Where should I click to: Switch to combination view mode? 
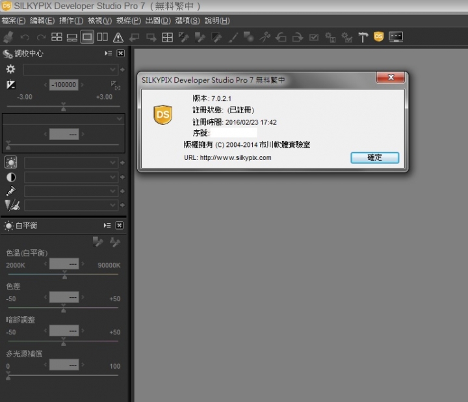[x=72, y=37]
